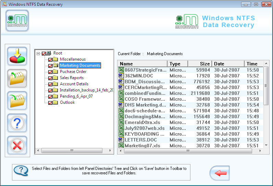Click size value 776192
The height and width of the screenshot is (186, 273).
[x=202, y=82]
